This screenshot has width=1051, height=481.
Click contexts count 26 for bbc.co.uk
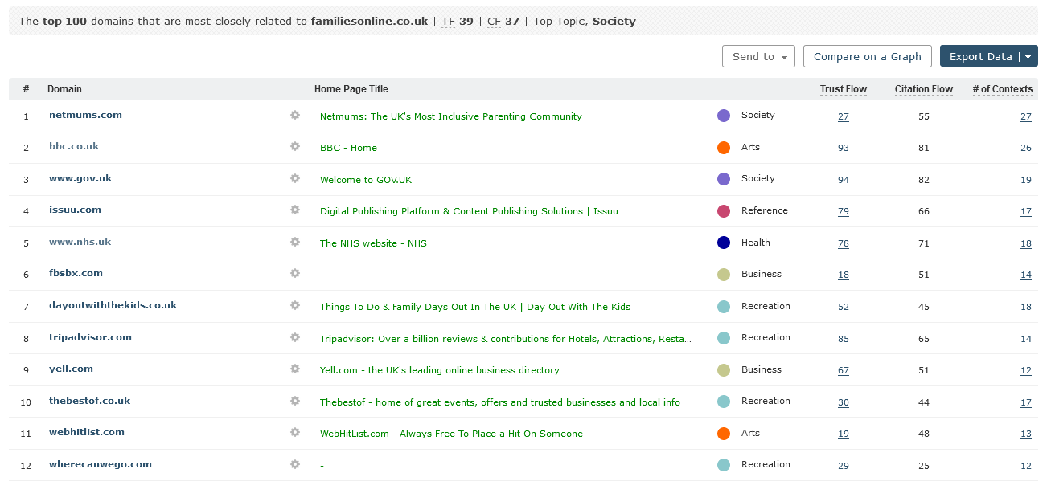[x=1026, y=148]
